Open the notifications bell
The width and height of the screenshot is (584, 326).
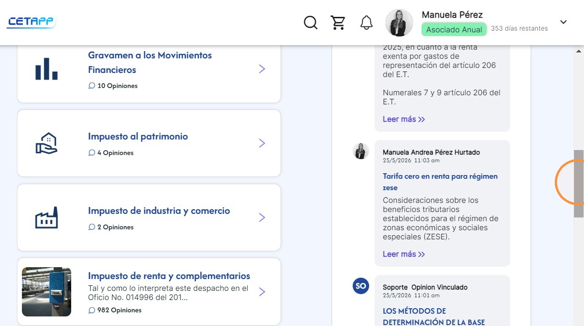click(x=366, y=22)
